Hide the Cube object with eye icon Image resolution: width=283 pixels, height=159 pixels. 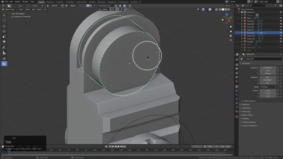[x=281, y=18]
